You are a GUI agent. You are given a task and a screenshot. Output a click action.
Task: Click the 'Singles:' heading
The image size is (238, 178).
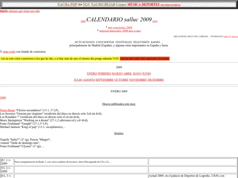(x=119, y=134)
